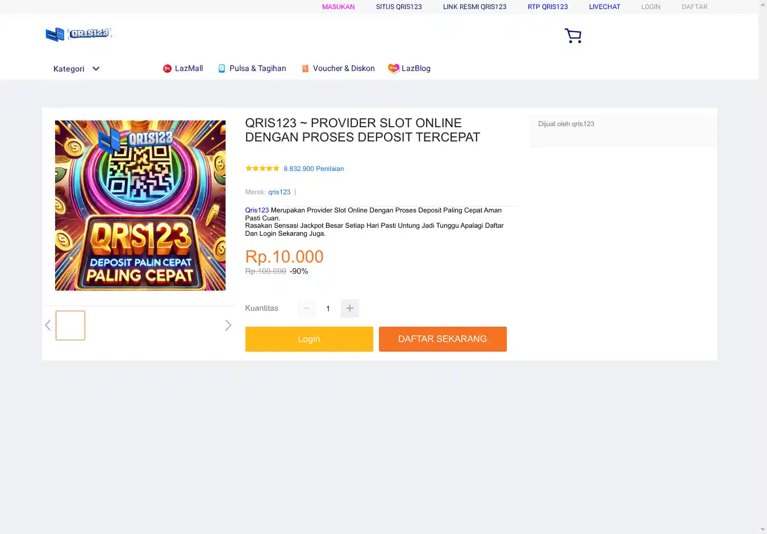
Task: Click the QRIS123 site logo
Action: (78, 34)
